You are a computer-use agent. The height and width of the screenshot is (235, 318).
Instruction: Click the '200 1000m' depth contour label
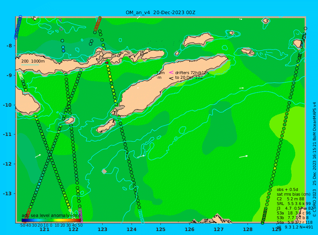[33, 61]
